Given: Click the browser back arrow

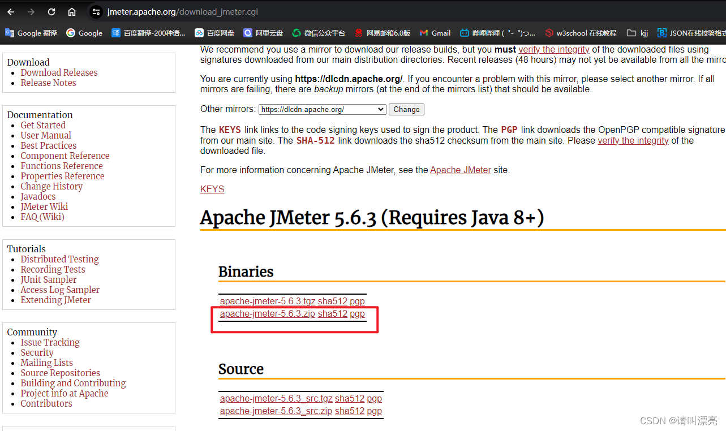Looking at the screenshot, I should 11,12.
